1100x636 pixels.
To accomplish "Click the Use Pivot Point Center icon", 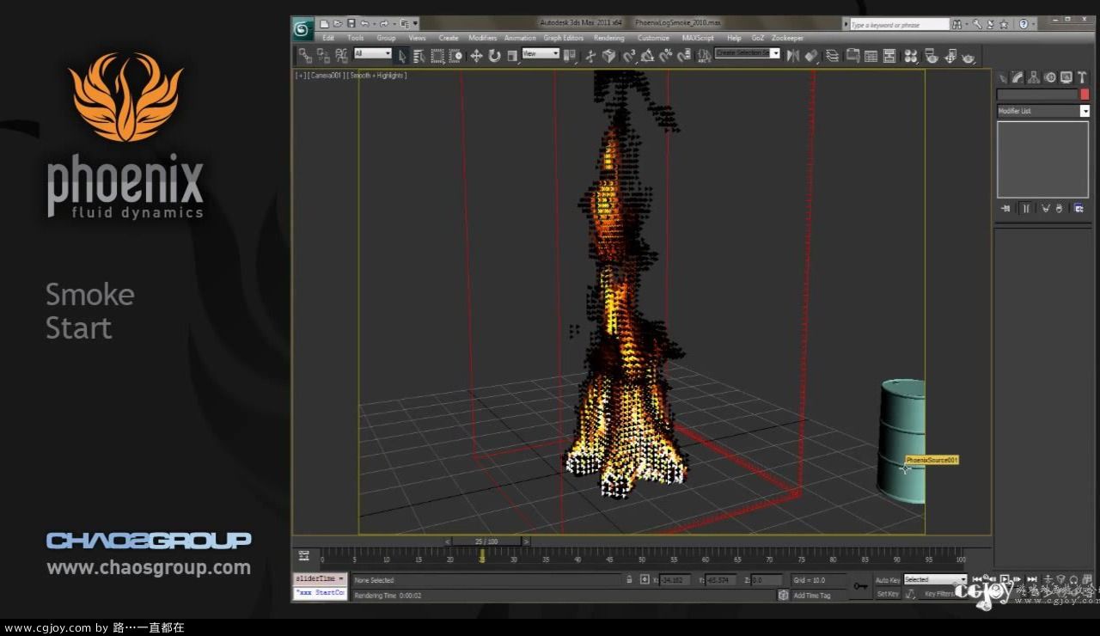I will pos(570,56).
